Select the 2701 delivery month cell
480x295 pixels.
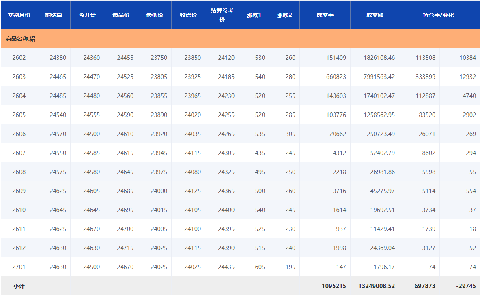[x=19, y=267]
